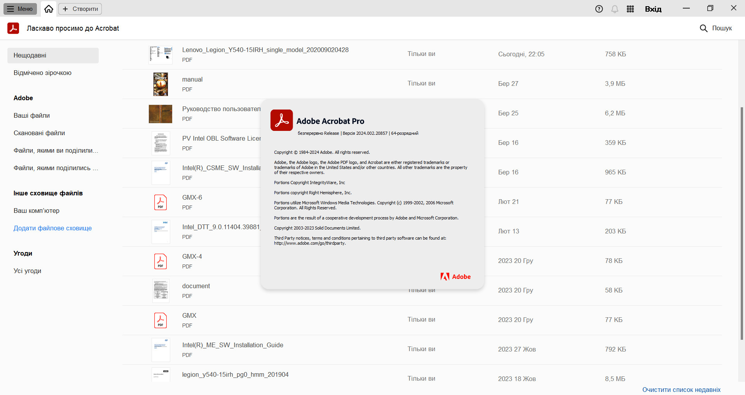Click Очистити список недавніх link
745x395 pixels.
pyautogui.click(x=681, y=390)
